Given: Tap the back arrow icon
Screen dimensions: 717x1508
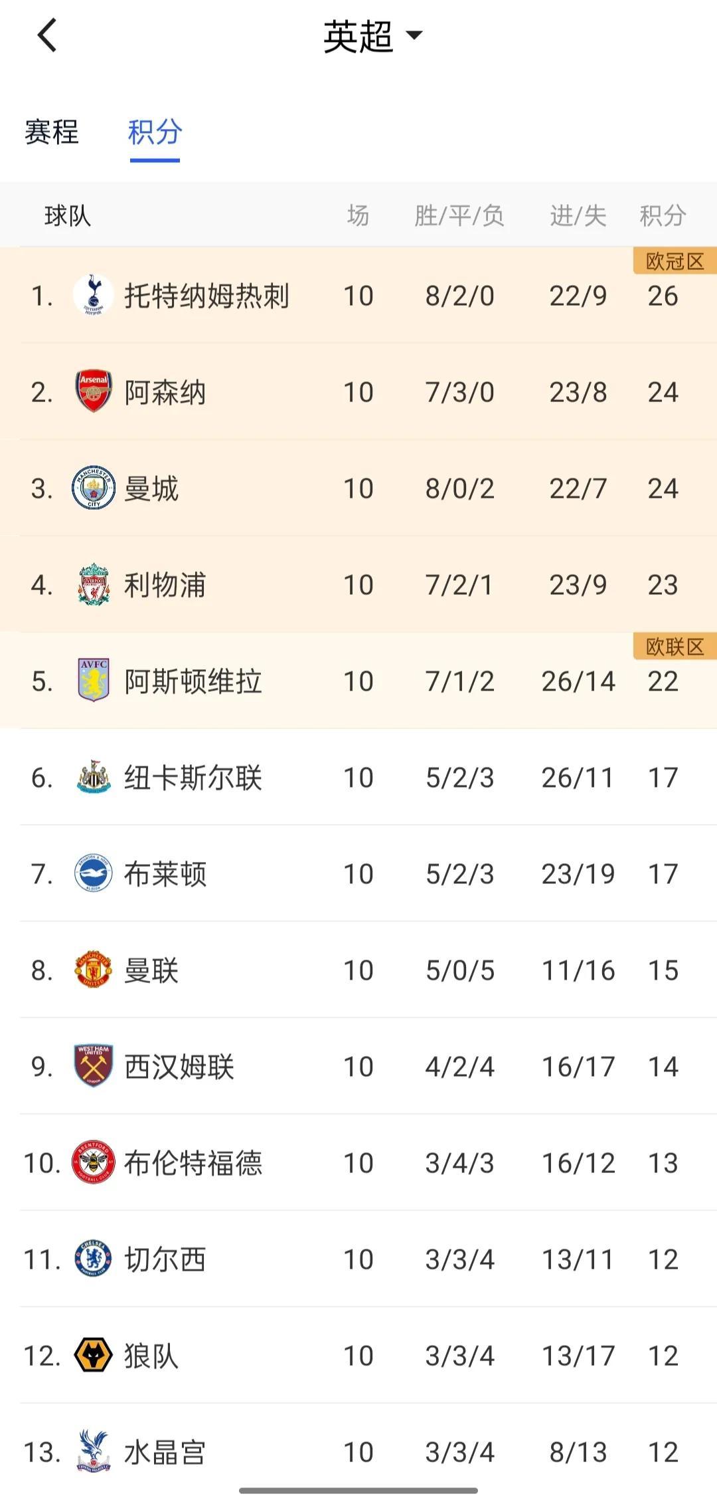Looking at the screenshot, I should [x=46, y=35].
